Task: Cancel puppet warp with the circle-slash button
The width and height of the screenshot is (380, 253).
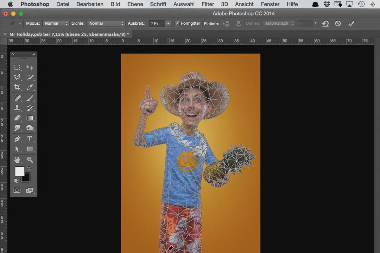Action: [338, 24]
